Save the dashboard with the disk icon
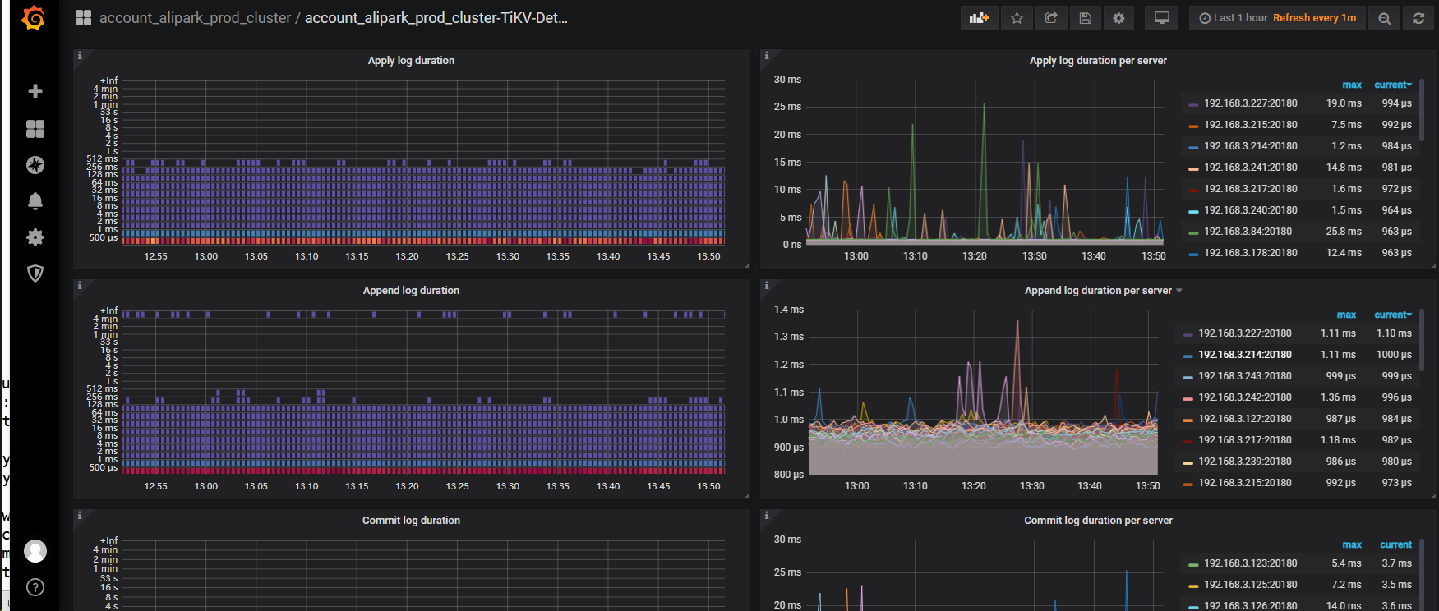Screen dimensions: 1439x611 [1085, 18]
